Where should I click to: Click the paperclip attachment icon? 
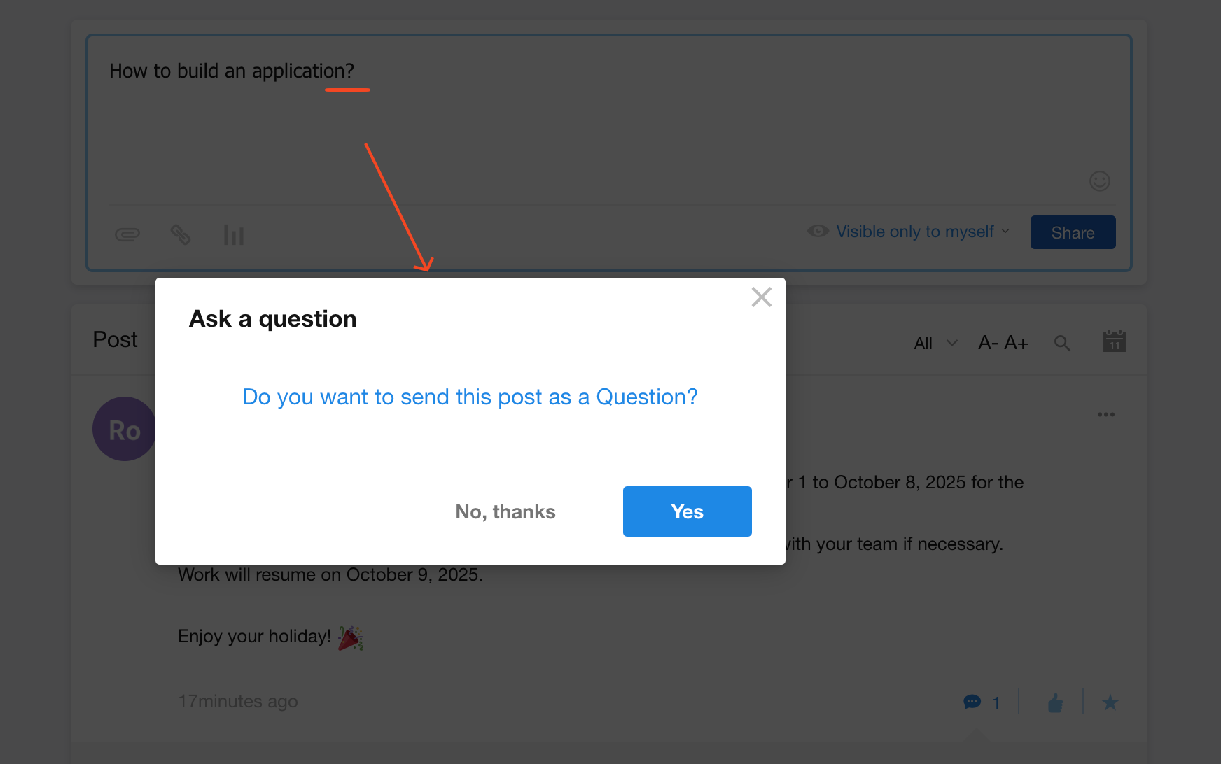point(127,234)
